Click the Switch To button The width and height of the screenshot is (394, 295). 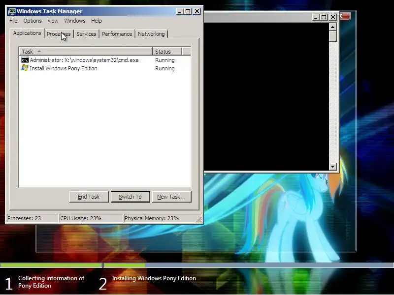(130, 197)
